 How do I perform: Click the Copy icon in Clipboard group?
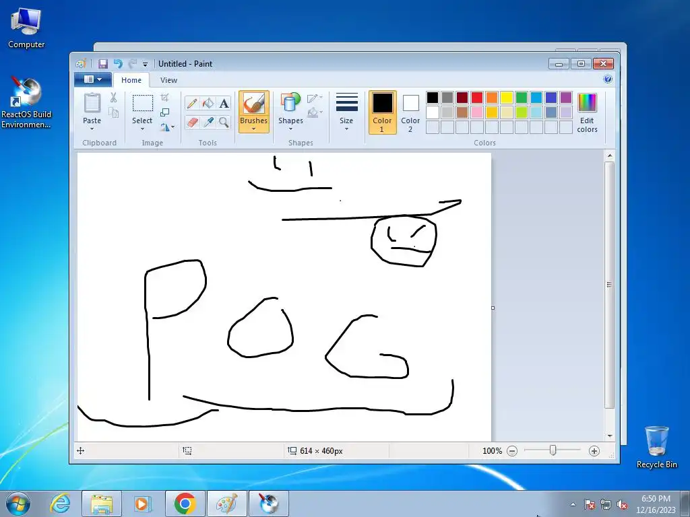(x=113, y=113)
